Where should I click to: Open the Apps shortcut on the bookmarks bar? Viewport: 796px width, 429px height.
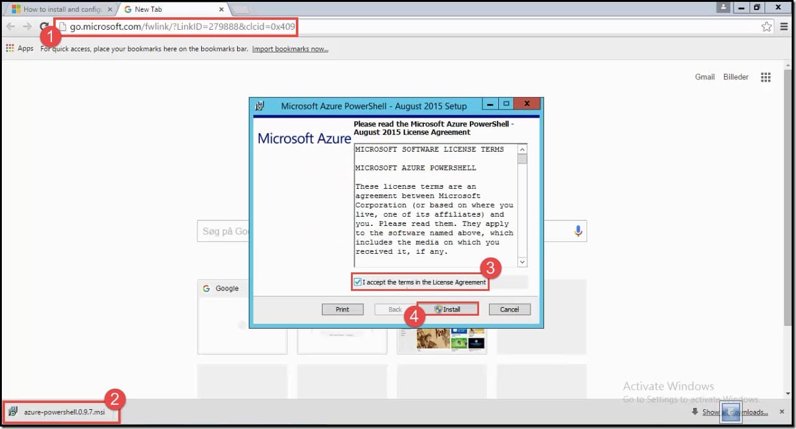point(20,48)
